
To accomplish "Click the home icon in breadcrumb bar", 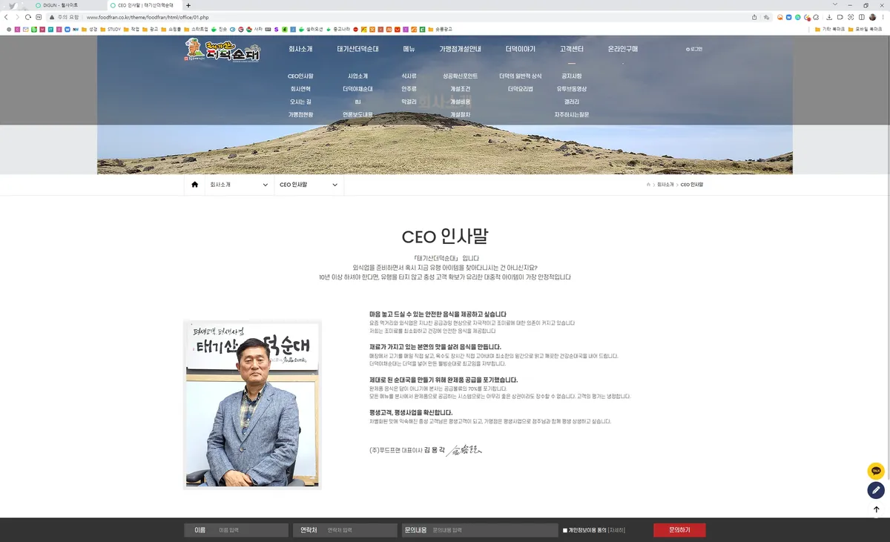I will tap(194, 185).
